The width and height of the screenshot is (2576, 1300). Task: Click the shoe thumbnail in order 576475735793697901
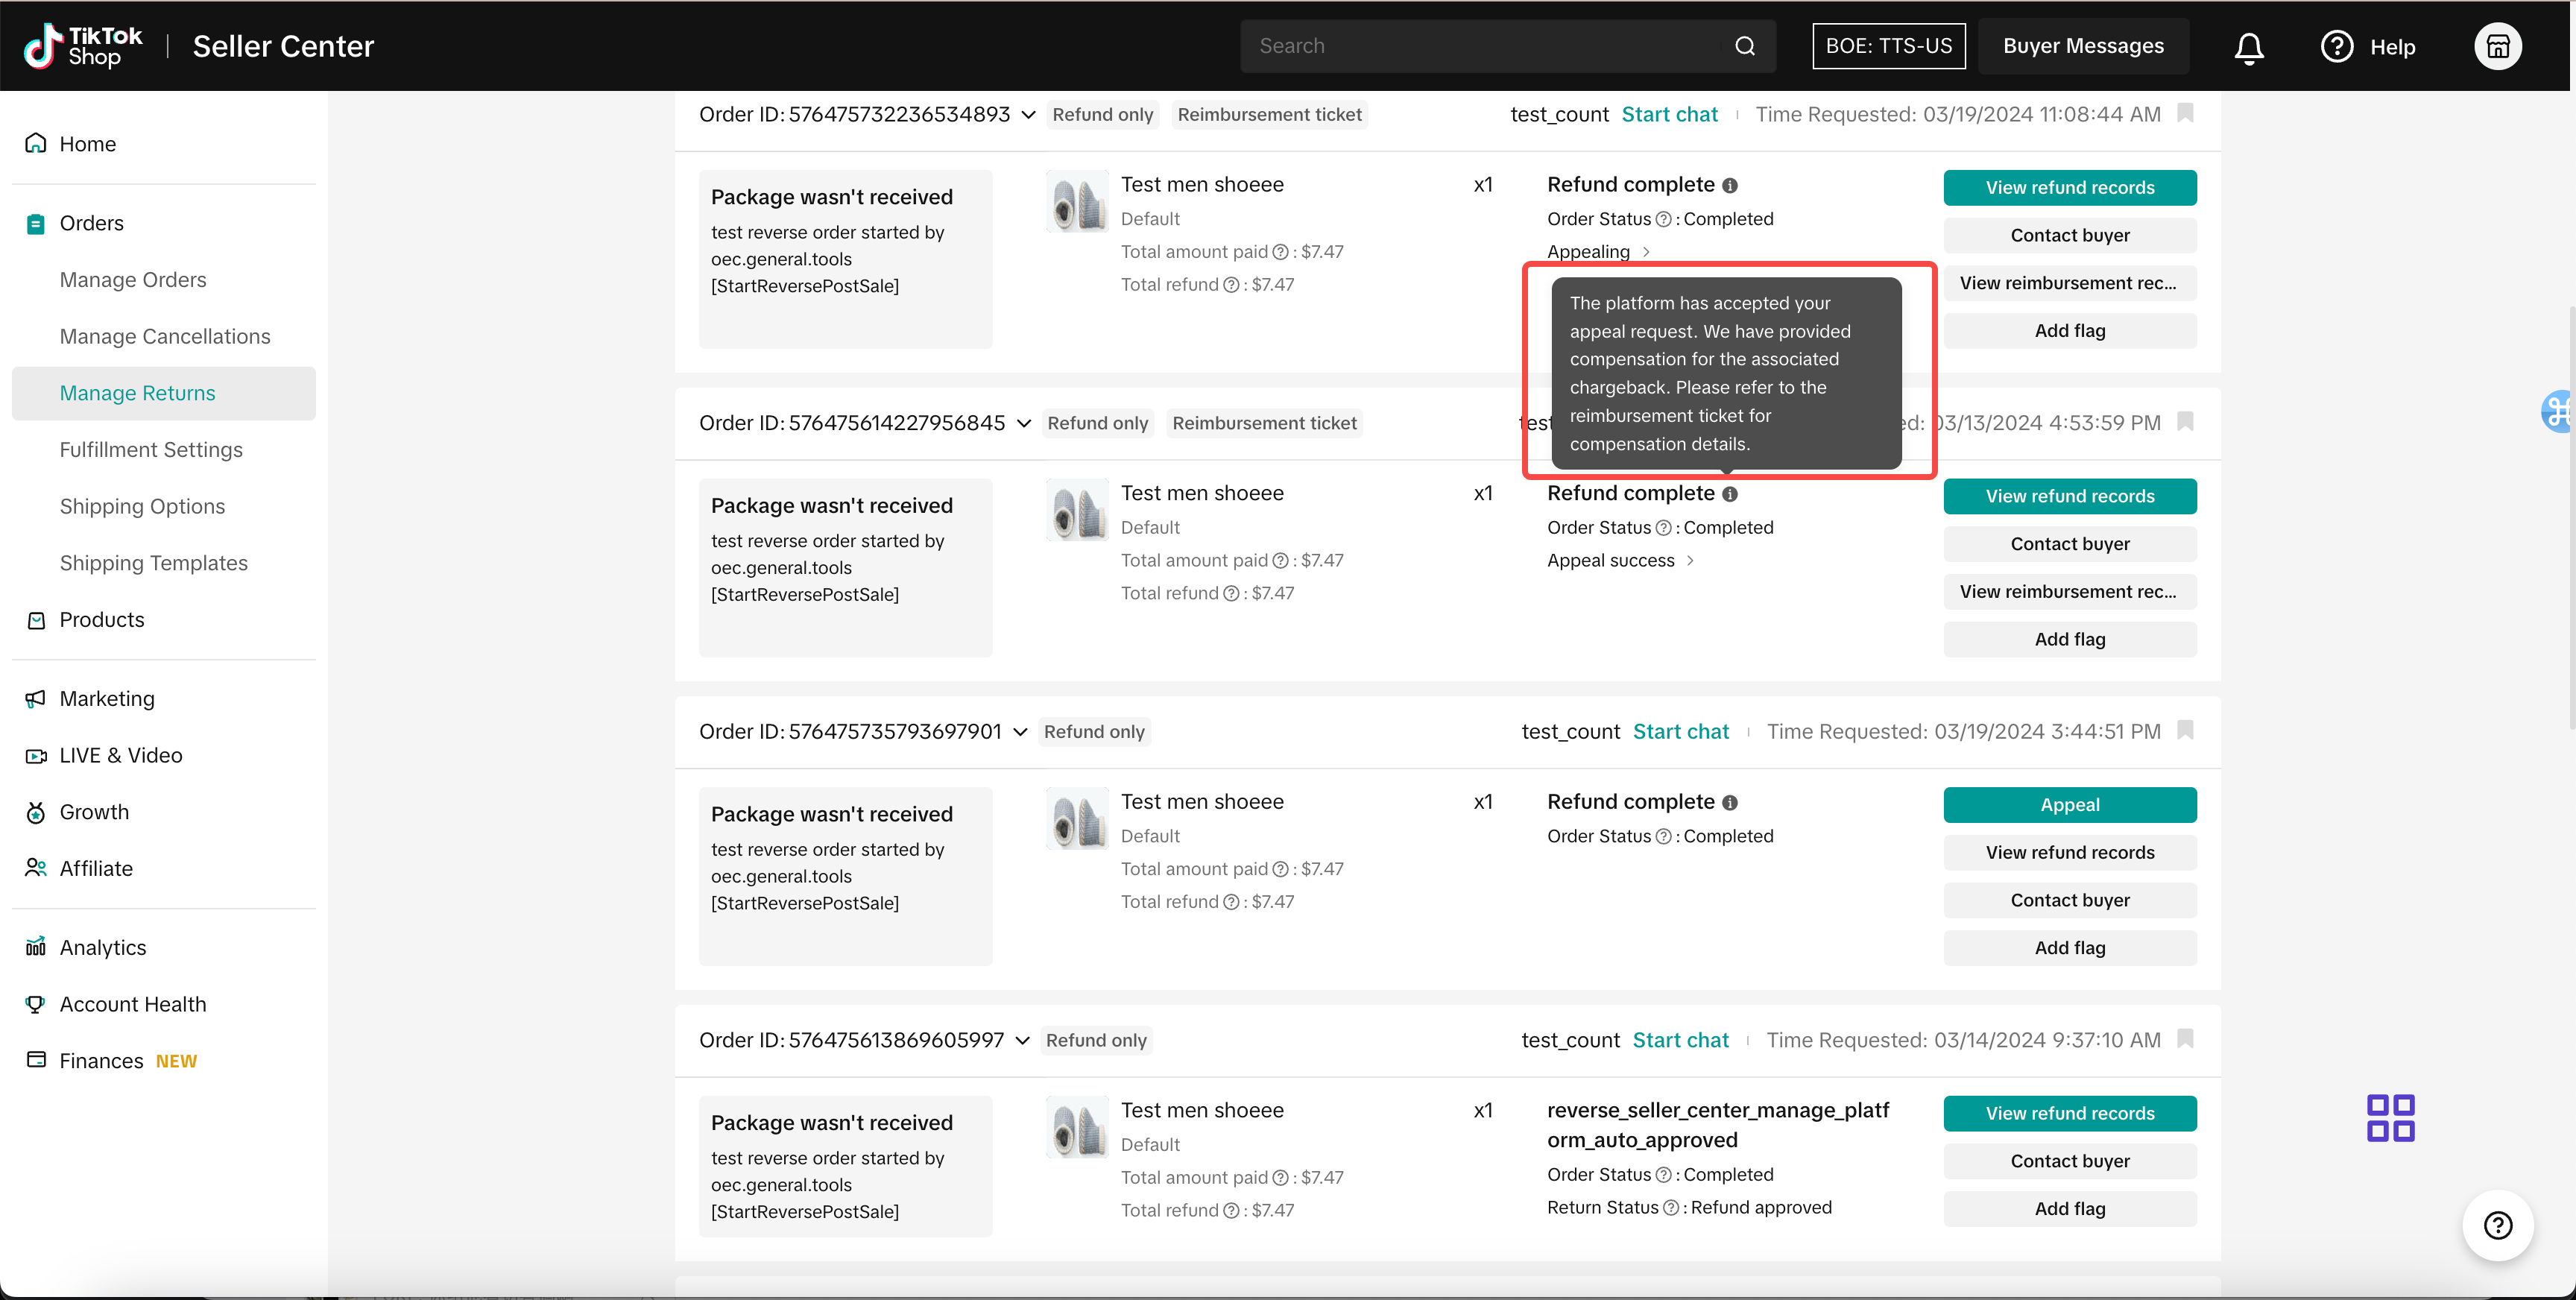[x=1077, y=819]
